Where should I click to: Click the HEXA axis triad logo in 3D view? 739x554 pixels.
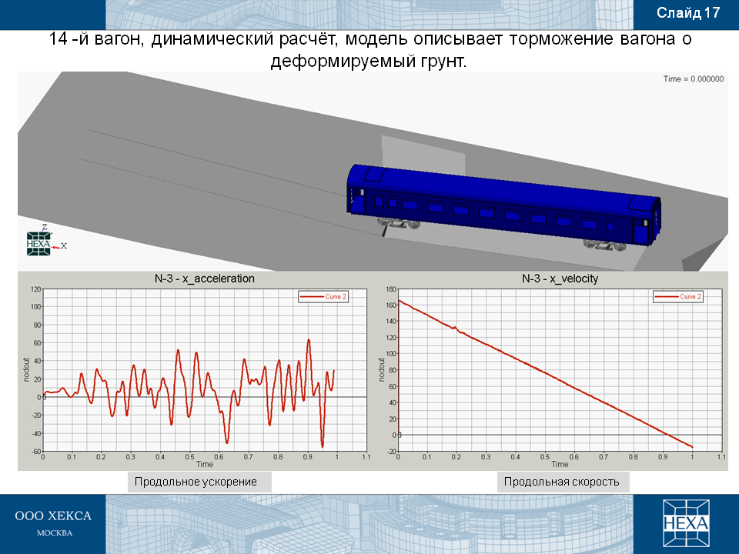pyautogui.click(x=38, y=244)
